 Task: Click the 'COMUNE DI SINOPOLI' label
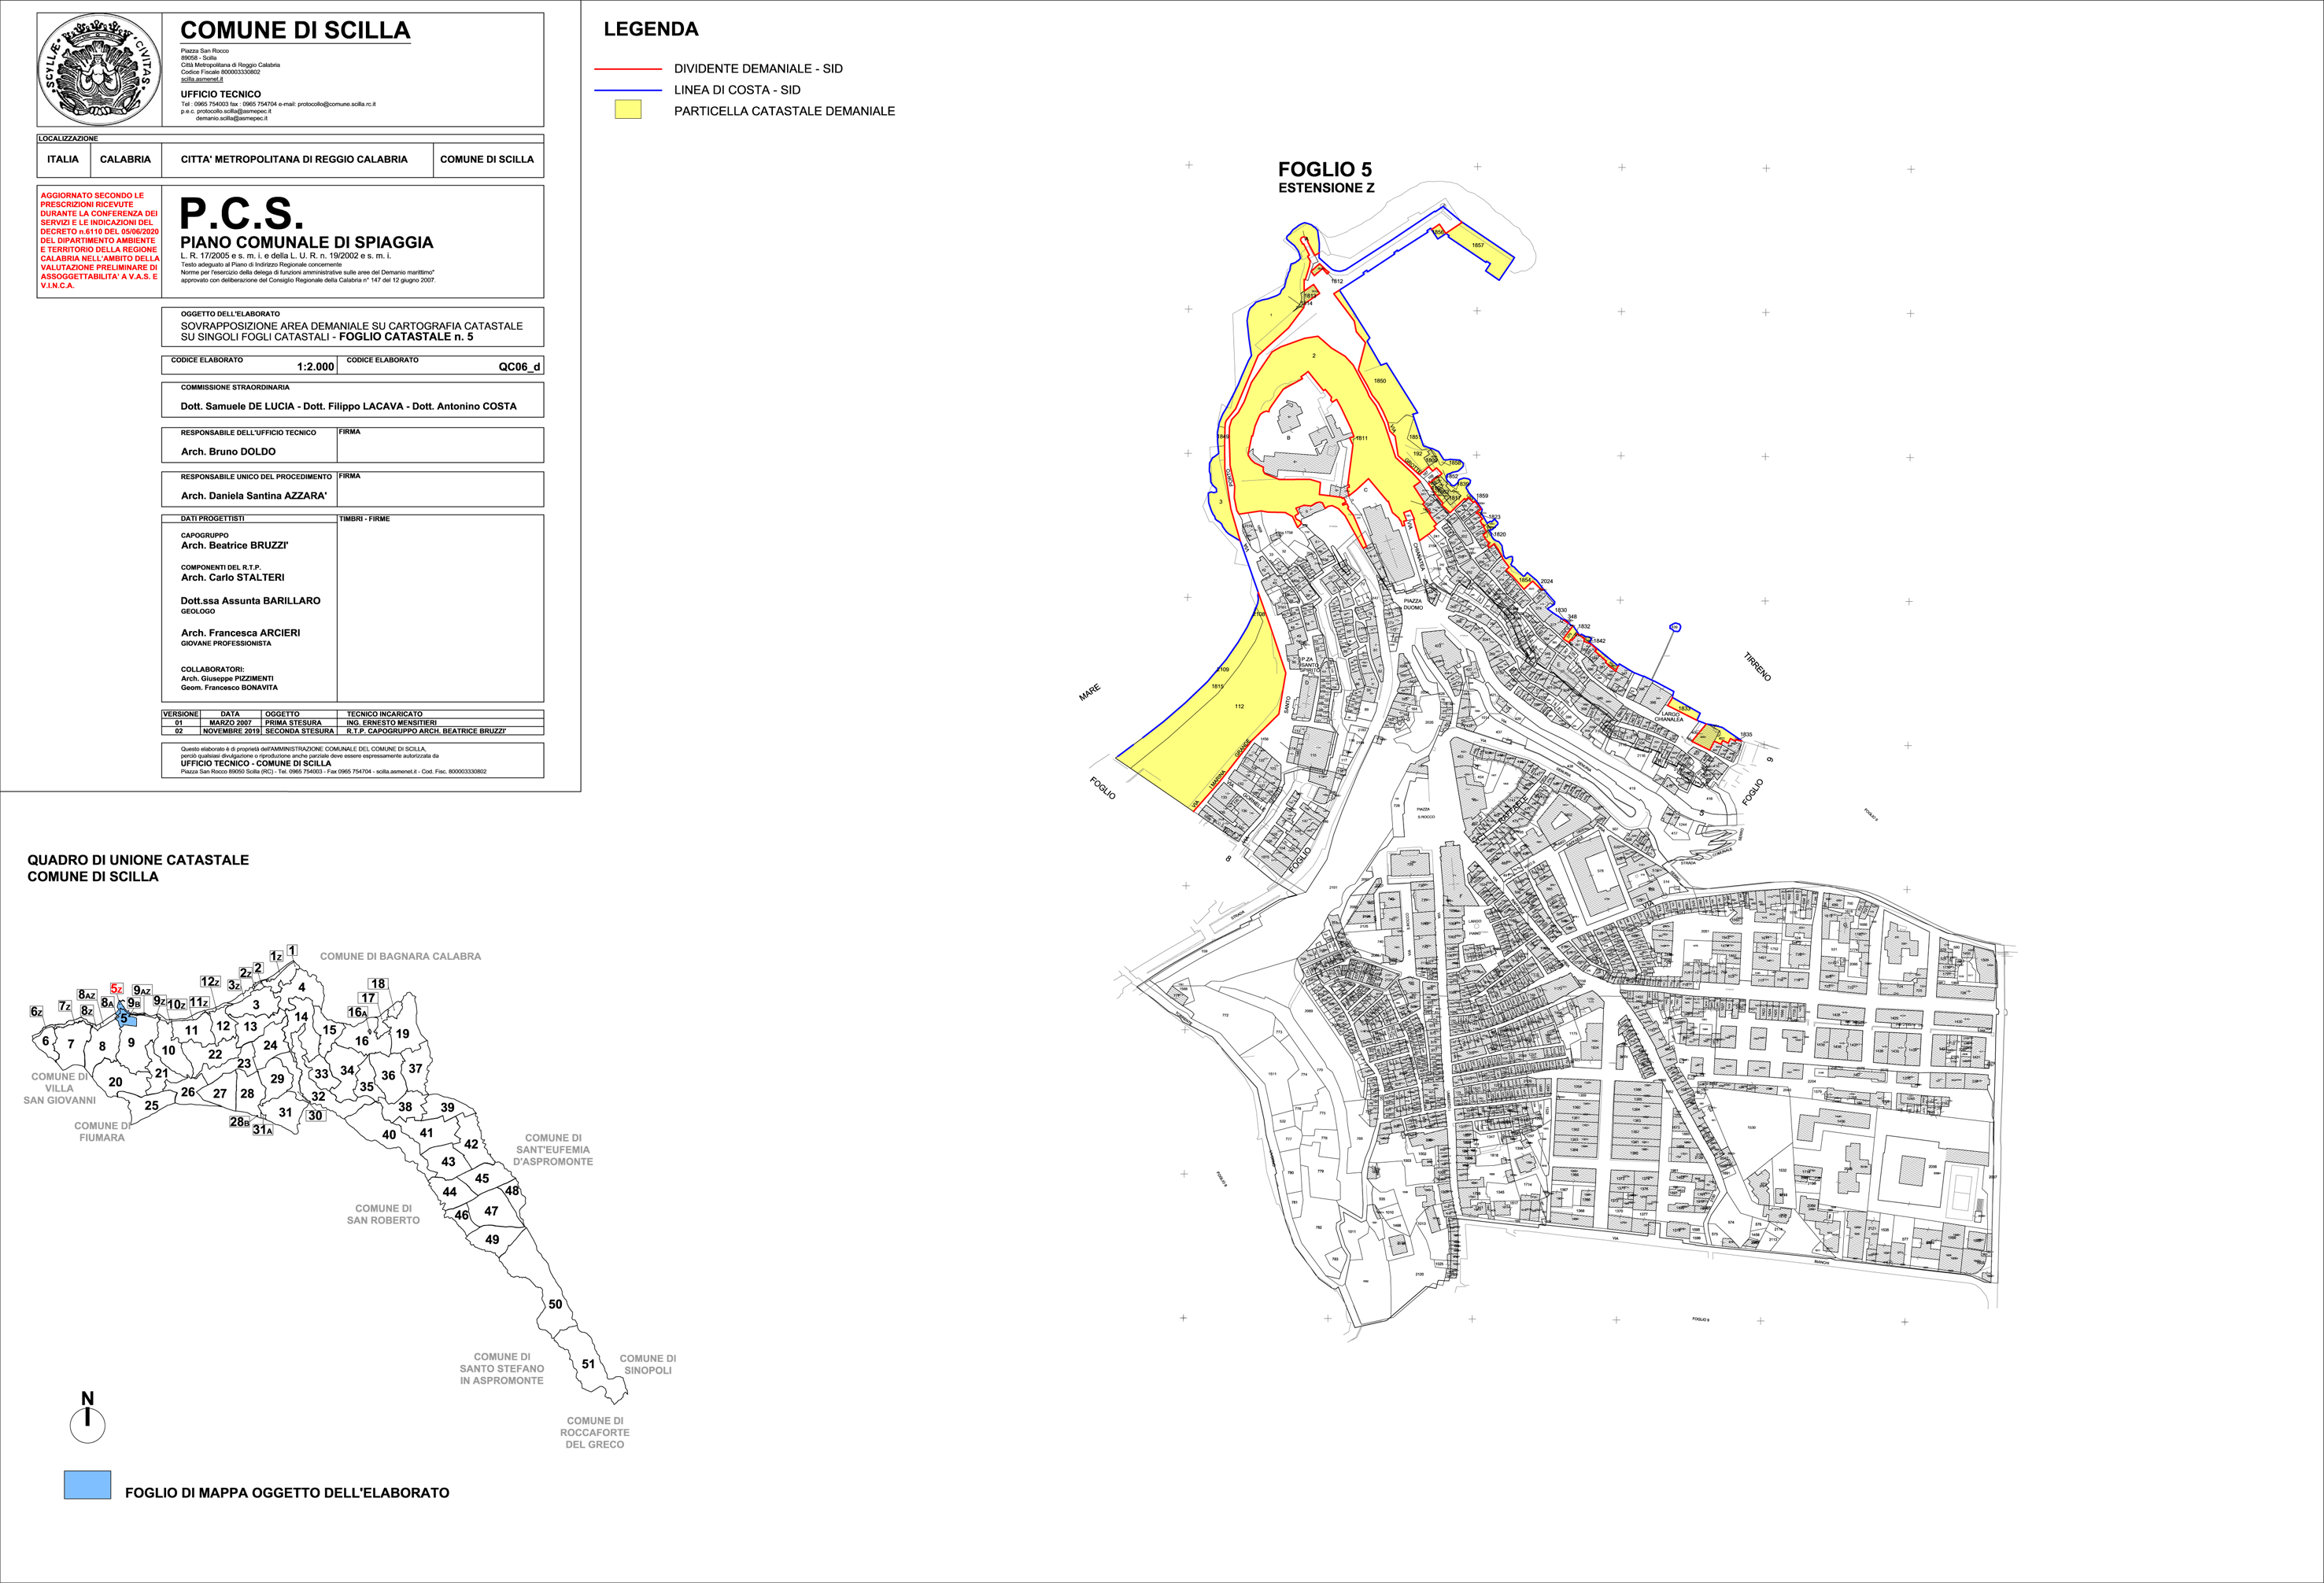pyautogui.click(x=648, y=1364)
